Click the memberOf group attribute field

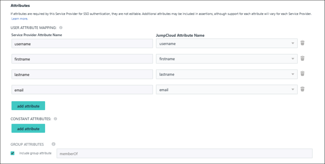[184, 154]
